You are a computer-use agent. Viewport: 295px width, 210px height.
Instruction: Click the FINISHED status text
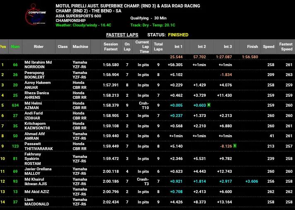coord(178,35)
